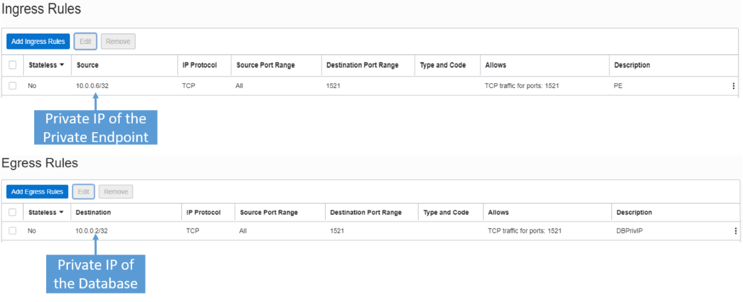743x302 pixels.
Task: Open the ingress rule PE kebab menu
Action: coord(733,86)
